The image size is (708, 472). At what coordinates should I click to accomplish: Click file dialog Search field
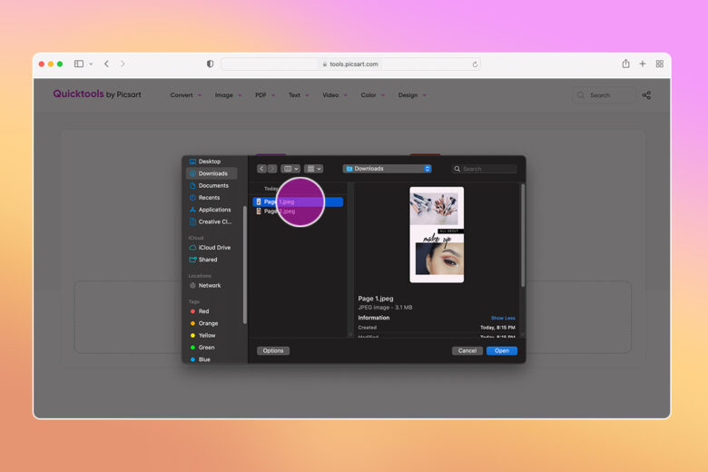coord(485,169)
